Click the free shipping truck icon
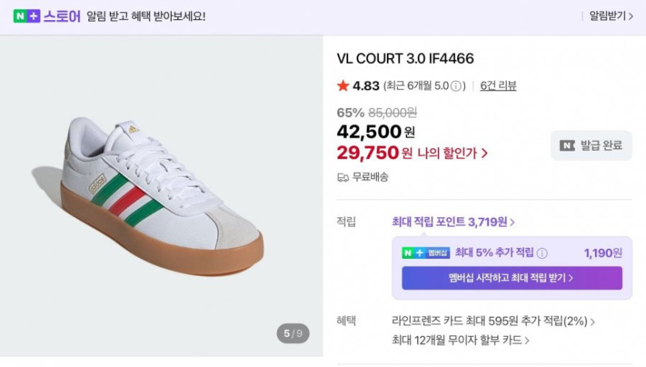Image resolution: width=646 pixels, height=367 pixels. point(343,177)
